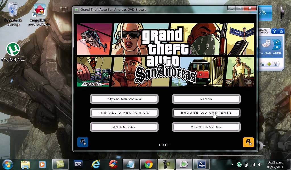Screen dimensions: 291x170
Task: Click the GTA San Andreas banner artwork
Action: pos(165,55)
